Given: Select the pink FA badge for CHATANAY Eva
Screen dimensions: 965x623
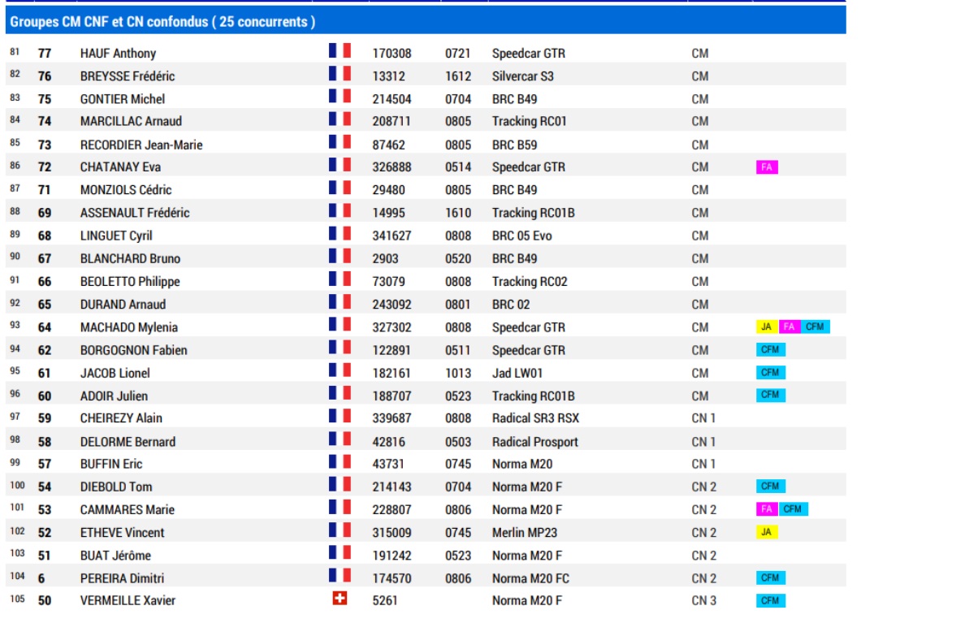Looking at the screenshot, I should 766,167.
